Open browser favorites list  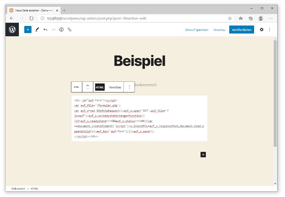[x=241, y=18]
